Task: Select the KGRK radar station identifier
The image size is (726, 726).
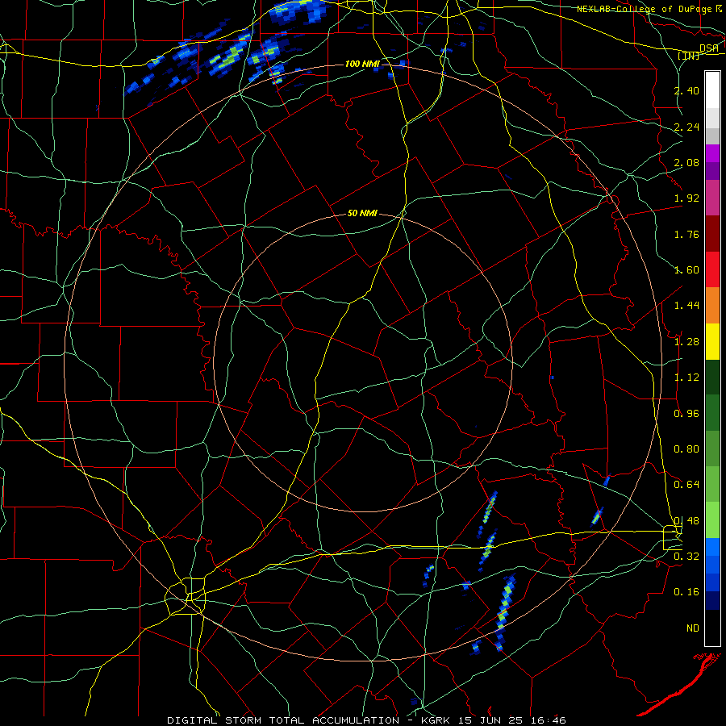Action: pyautogui.click(x=436, y=720)
